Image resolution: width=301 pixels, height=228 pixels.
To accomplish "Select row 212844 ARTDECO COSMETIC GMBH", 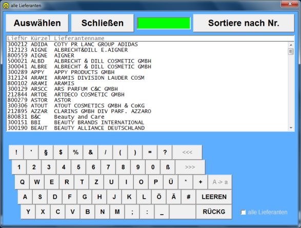I will pos(148,94).
